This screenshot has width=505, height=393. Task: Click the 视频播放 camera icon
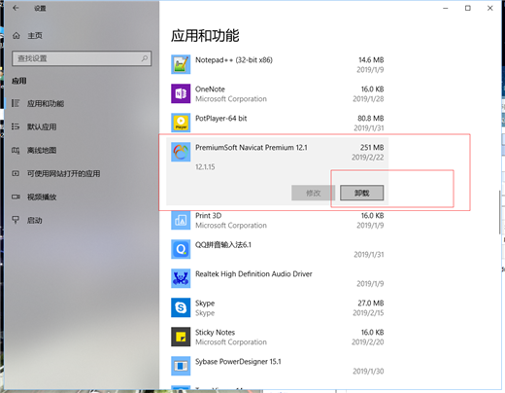coord(16,196)
